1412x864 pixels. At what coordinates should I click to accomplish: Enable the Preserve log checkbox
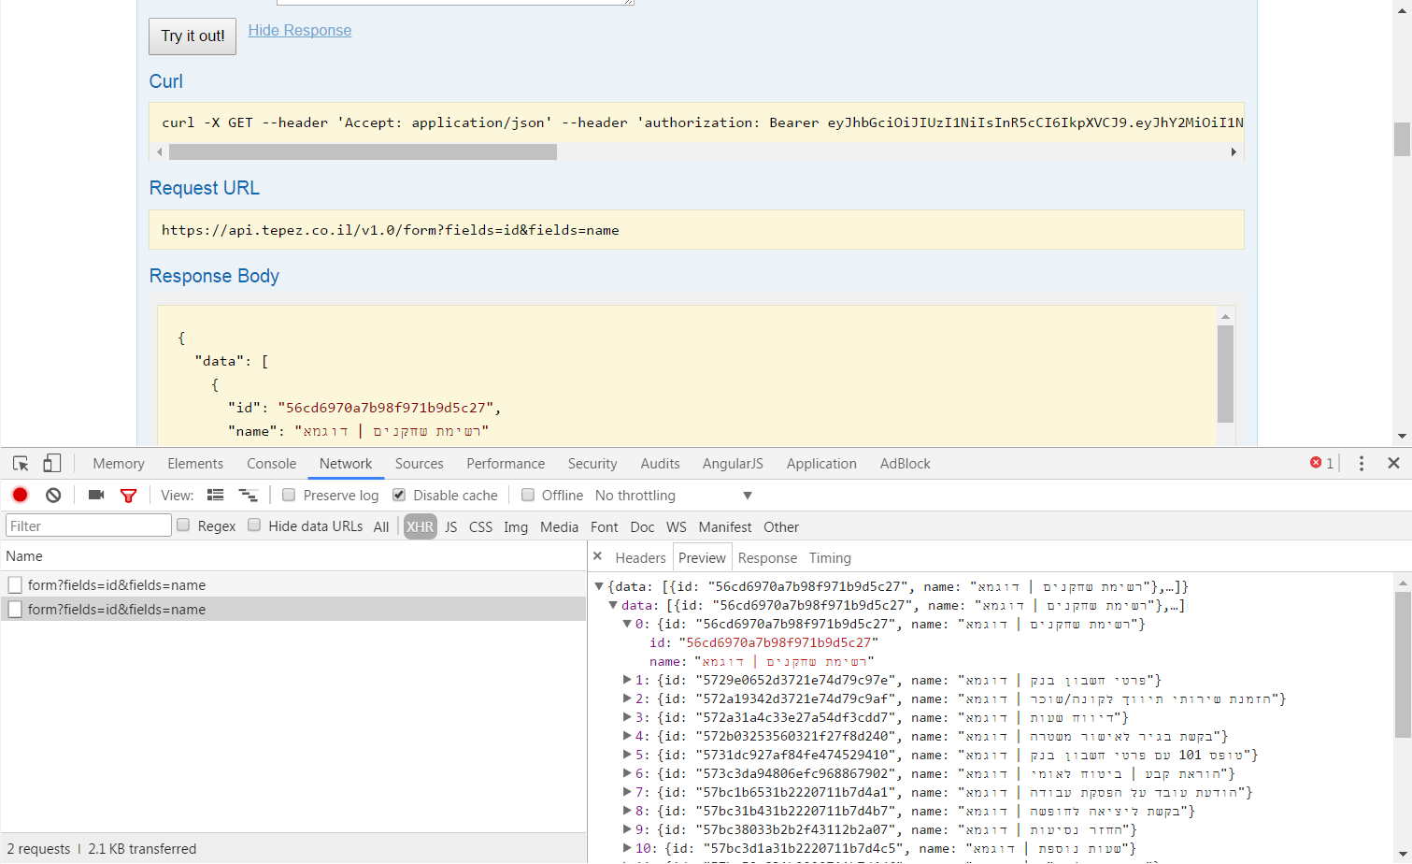coord(289,495)
